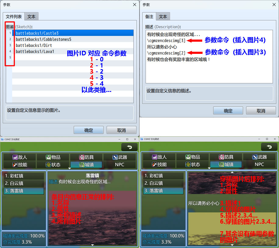Image resolution: width=279 pixels, height=248 pixels.
Task: Pick the battlebacks1/Dirt list row
Action: tap(73, 45)
